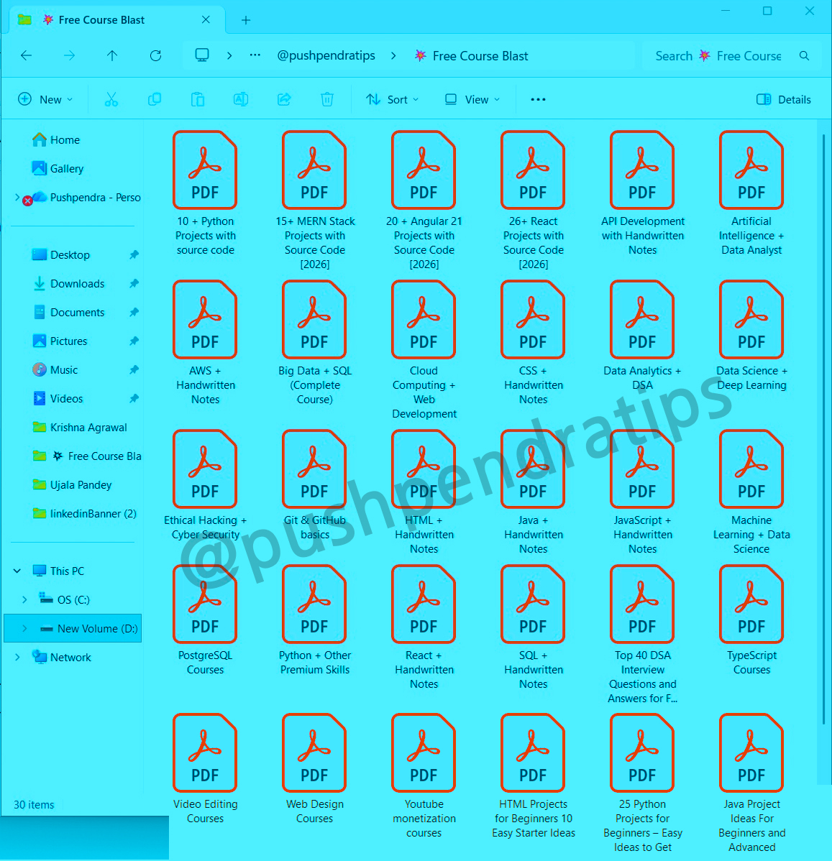Select Machine Learning + Data Science PDF

751,492
